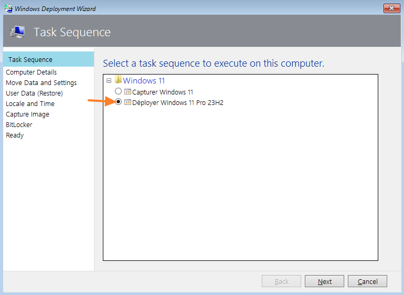Select the Déployer Windows 11 Pro 23H2 radio button

coord(119,102)
